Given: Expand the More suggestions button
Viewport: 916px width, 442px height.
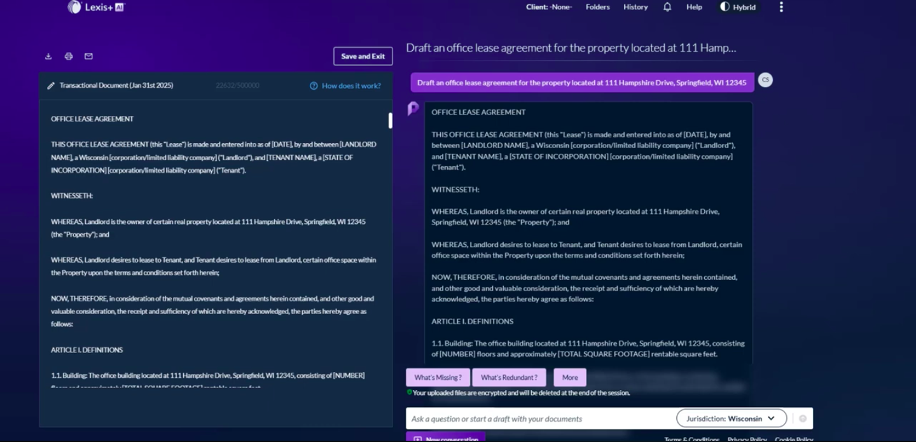Looking at the screenshot, I should pos(570,377).
